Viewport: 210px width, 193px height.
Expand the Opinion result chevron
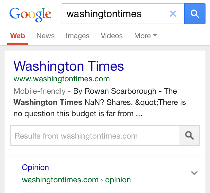194,173
